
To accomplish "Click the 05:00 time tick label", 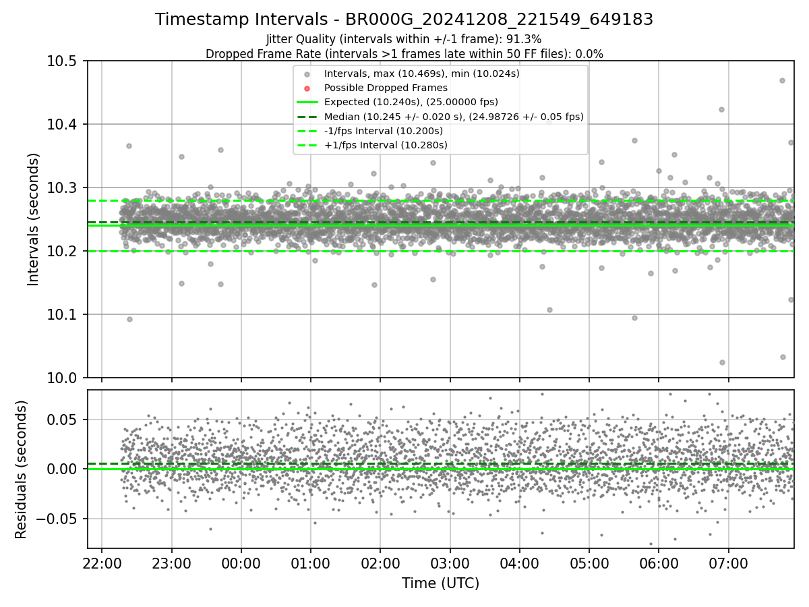I will pos(589,563).
